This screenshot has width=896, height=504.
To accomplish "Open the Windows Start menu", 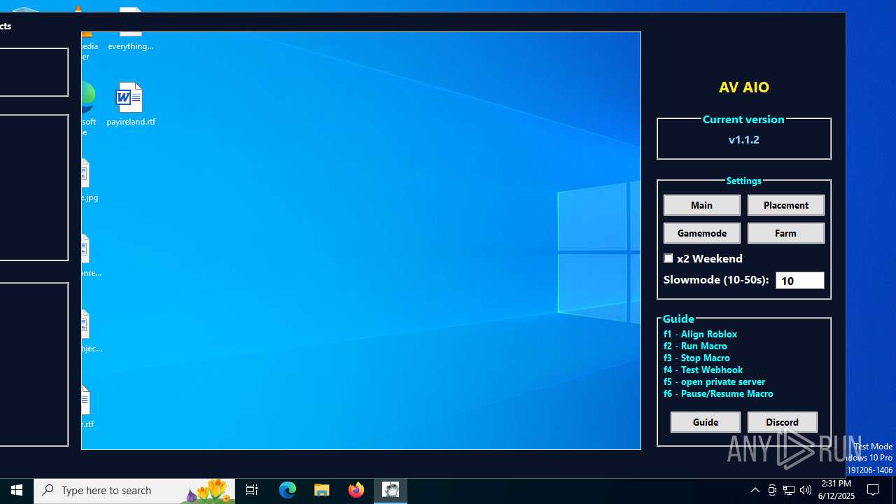I will (x=17, y=490).
